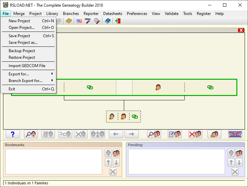
Task: Click Bookmarks add family couple button
Action: click(x=116, y=153)
